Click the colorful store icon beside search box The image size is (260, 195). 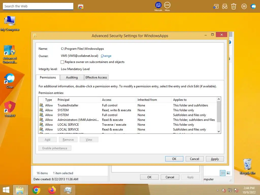tap(80, 6)
